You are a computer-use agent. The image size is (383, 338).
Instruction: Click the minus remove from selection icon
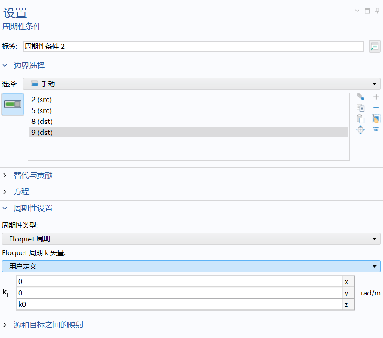(x=376, y=107)
